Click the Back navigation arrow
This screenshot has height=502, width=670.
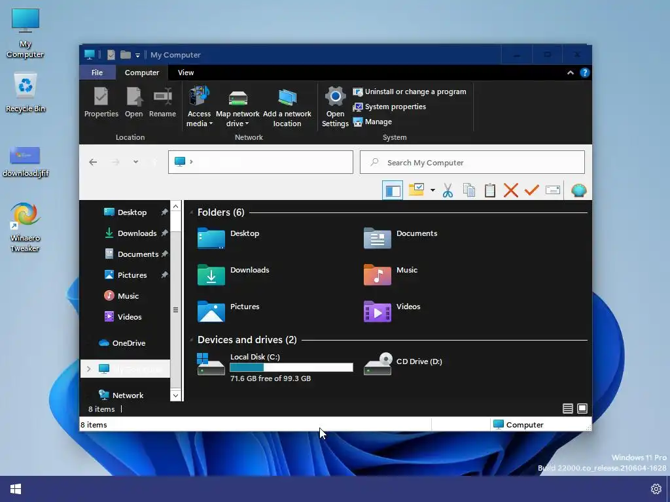pos(93,162)
